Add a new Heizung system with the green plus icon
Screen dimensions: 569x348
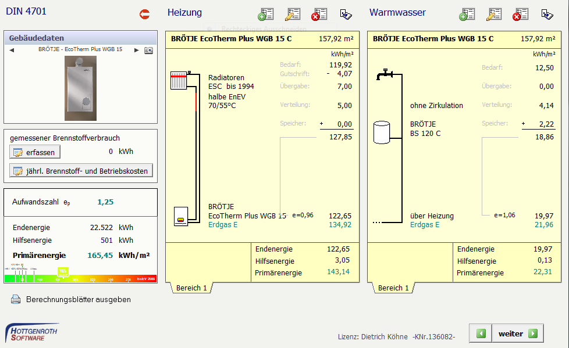click(265, 15)
